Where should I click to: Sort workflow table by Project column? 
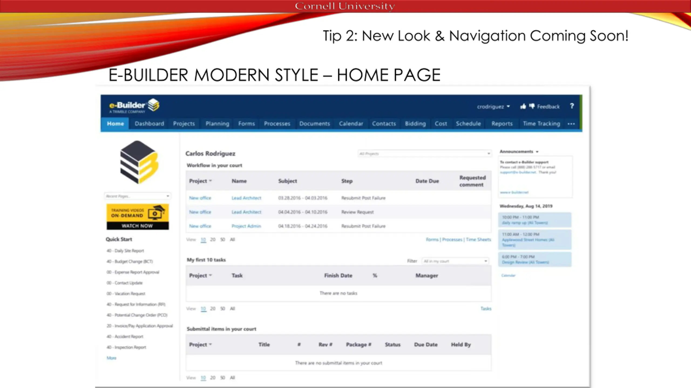pyautogui.click(x=200, y=181)
